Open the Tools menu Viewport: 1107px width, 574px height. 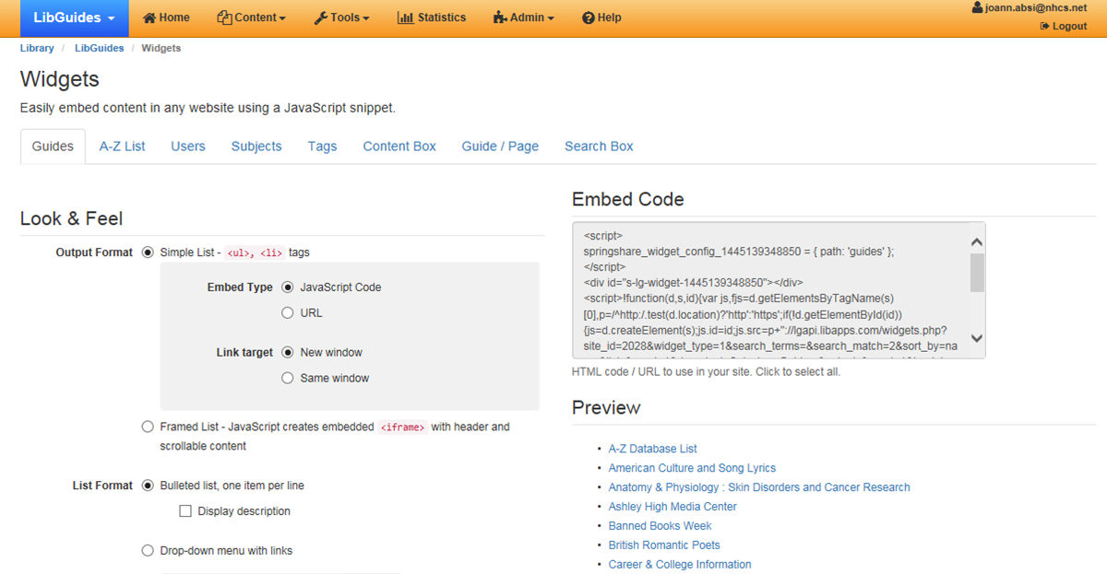[x=341, y=18]
